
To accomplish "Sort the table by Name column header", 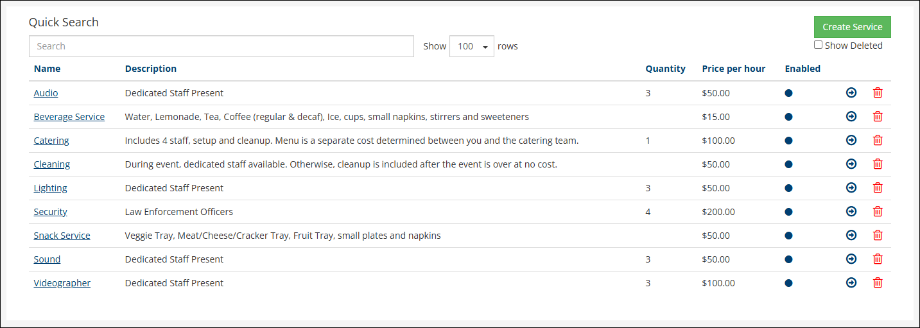I will click(47, 69).
